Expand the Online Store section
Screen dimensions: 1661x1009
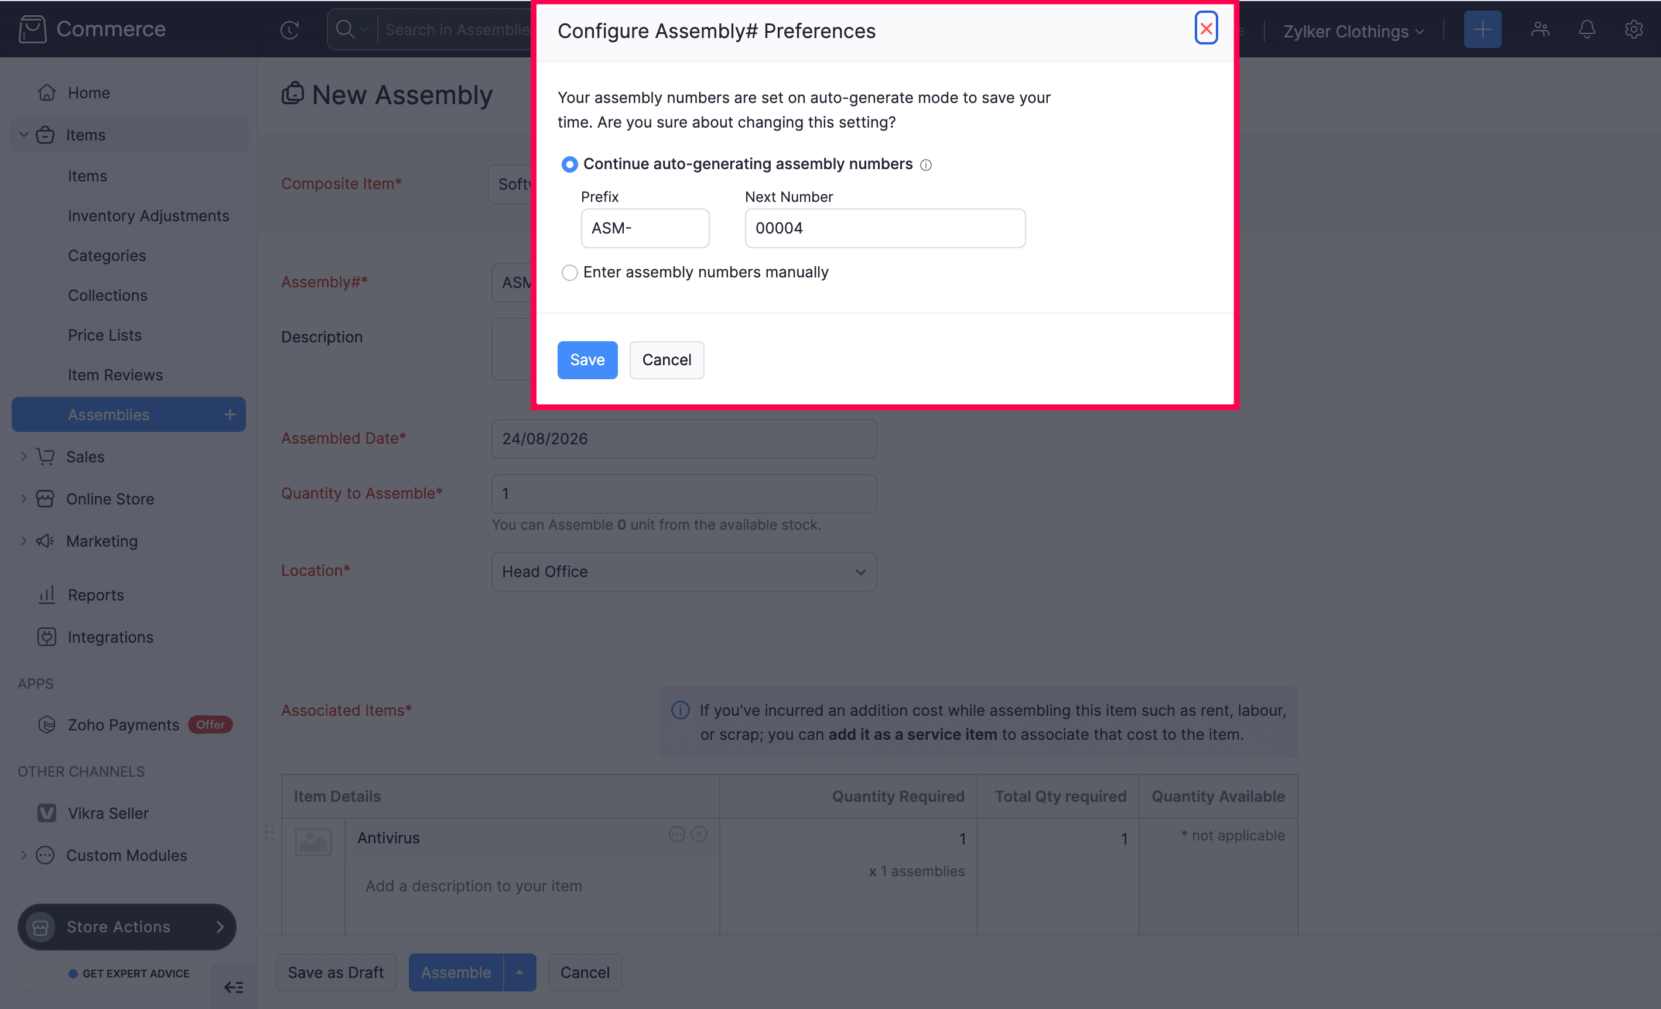23,499
